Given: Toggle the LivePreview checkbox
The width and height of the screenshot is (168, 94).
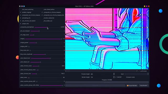Looking at the screenshot, I should 143,71.
